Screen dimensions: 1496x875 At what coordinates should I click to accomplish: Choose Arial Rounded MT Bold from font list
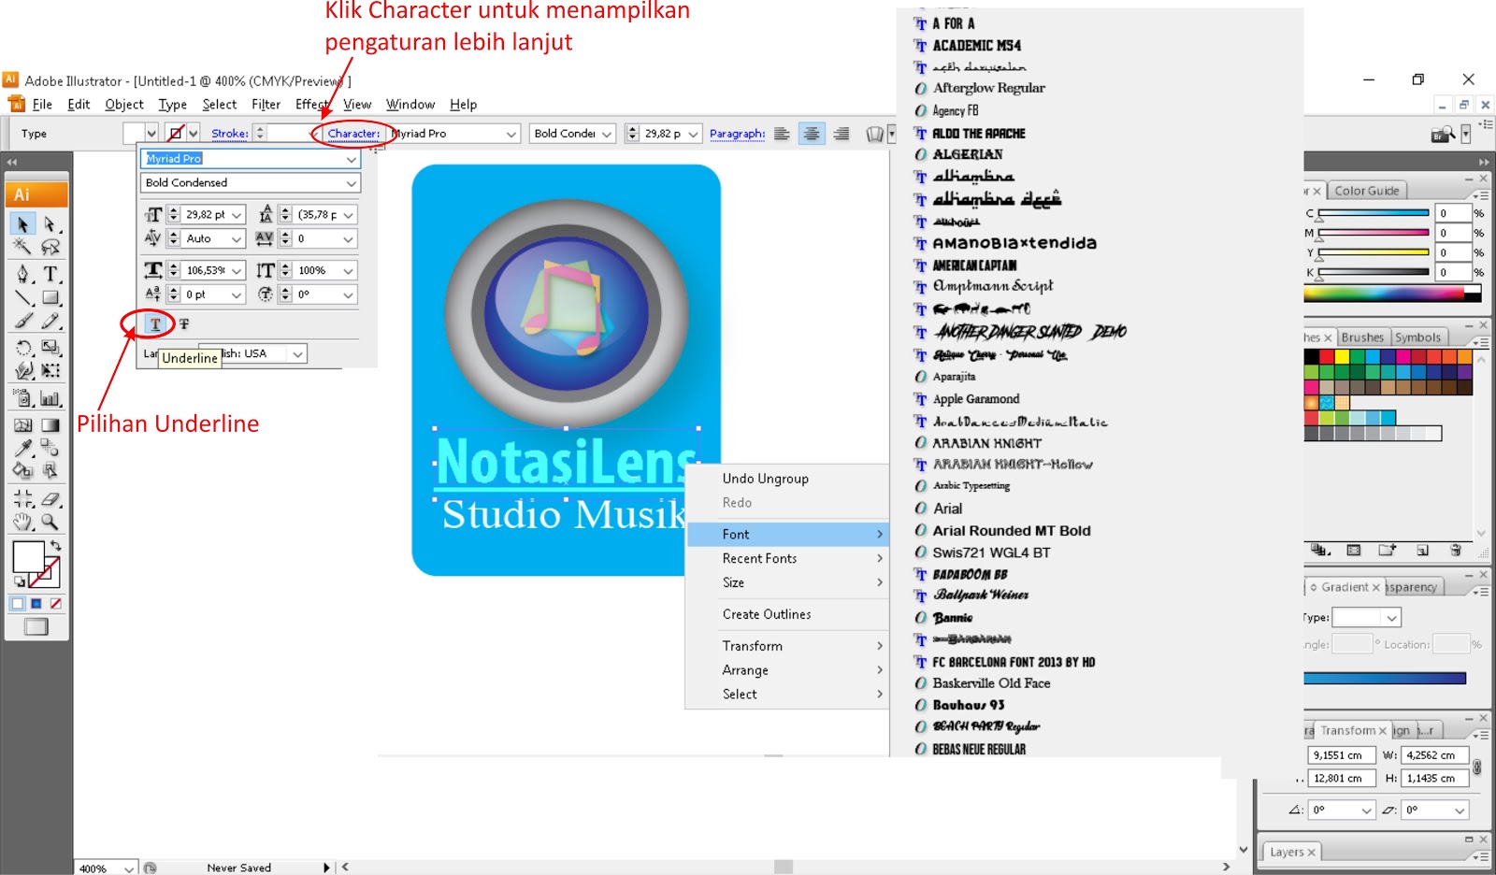(x=1012, y=531)
